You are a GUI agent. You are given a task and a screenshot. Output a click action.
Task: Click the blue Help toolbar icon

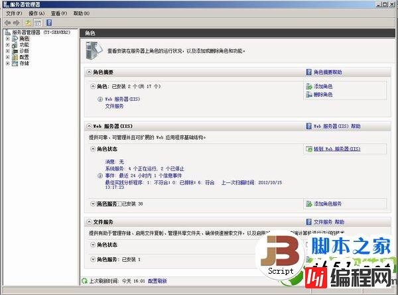point(49,23)
